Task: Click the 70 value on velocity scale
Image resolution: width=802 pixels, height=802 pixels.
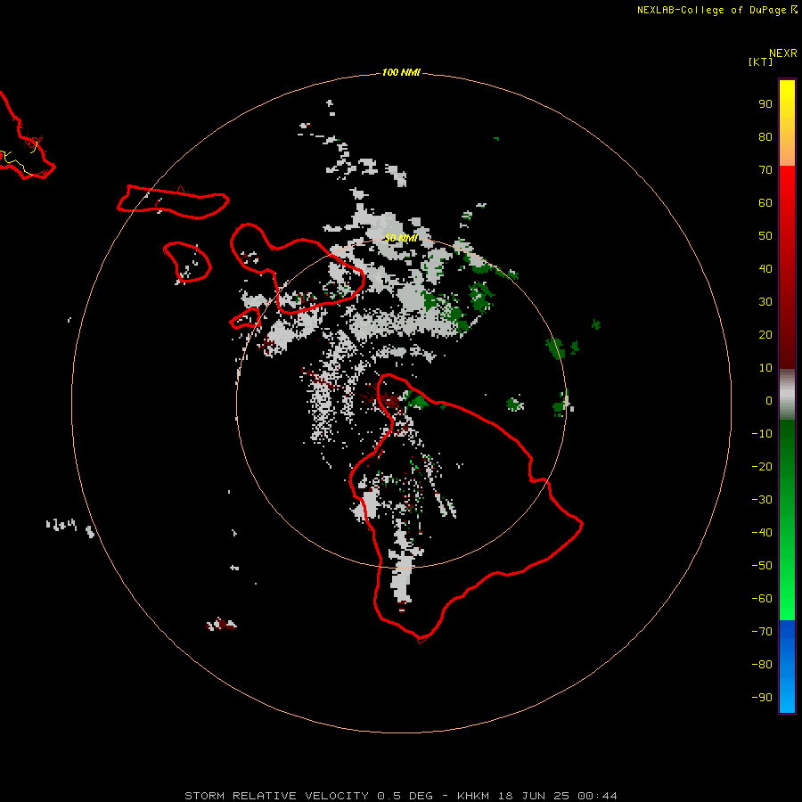Action: click(x=765, y=170)
